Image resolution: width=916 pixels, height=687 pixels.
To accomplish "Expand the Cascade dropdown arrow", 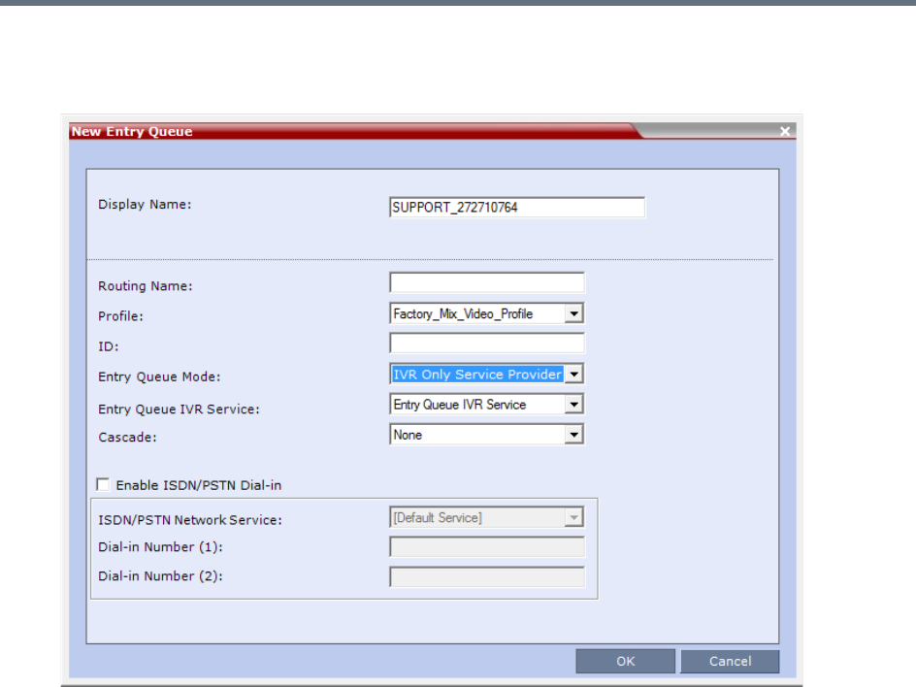I will click(574, 435).
